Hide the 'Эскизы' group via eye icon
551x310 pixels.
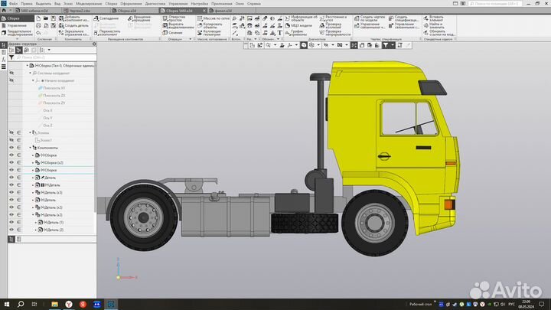pos(11,132)
